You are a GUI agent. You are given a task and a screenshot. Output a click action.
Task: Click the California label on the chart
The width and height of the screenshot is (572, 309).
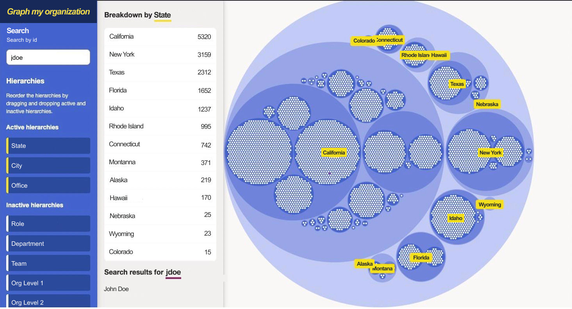(x=334, y=153)
